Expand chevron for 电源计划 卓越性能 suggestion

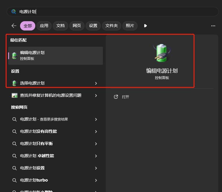96,156
